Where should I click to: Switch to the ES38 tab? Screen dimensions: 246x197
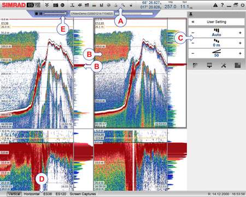pos(48,194)
